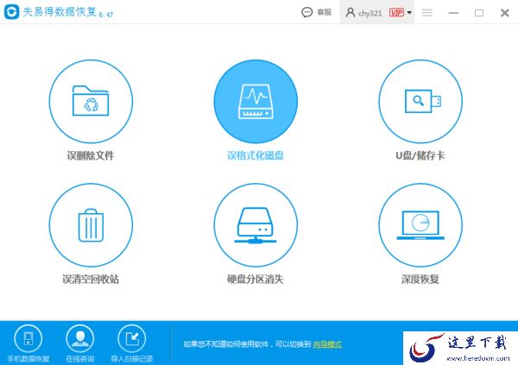Click 导入扫描记录 import icon in bottom bar
518x365 pixels.
point(132,338)
